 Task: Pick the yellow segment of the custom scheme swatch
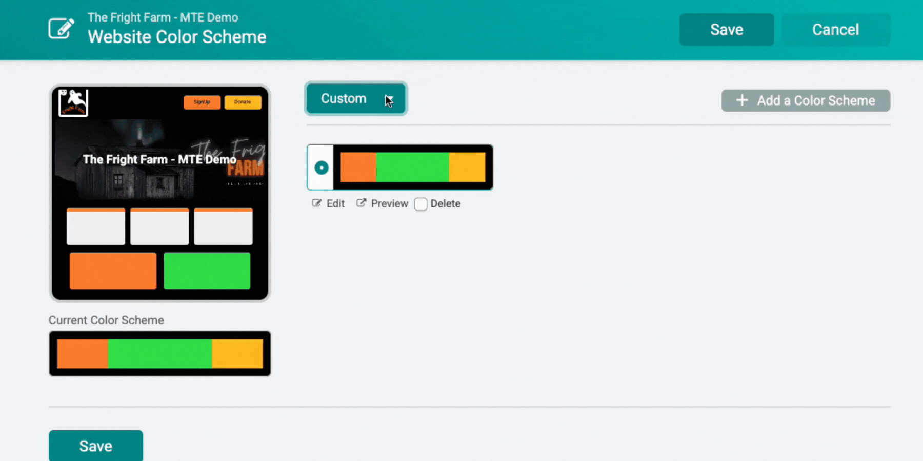(467, 167)
